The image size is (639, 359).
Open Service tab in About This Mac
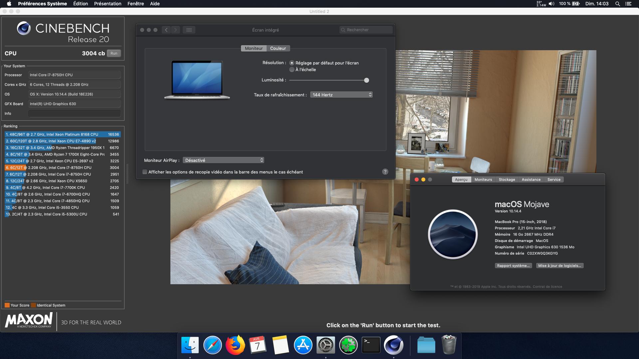554,179
